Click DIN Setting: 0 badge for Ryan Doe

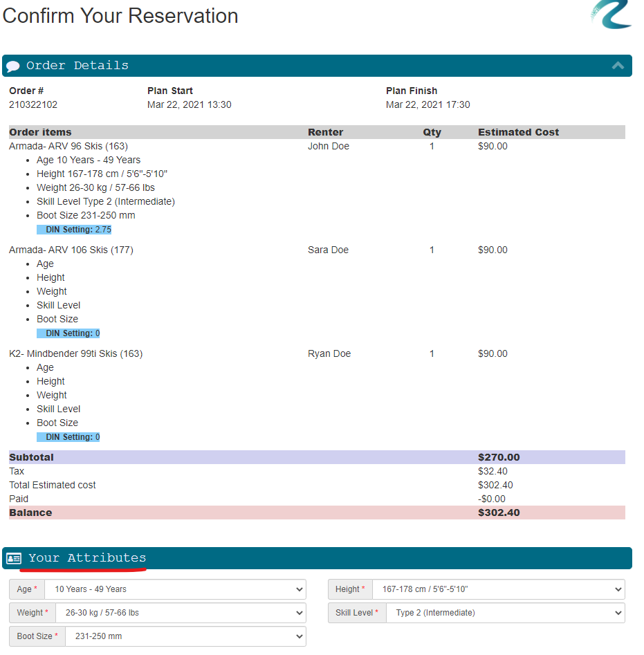click(68, 436)
